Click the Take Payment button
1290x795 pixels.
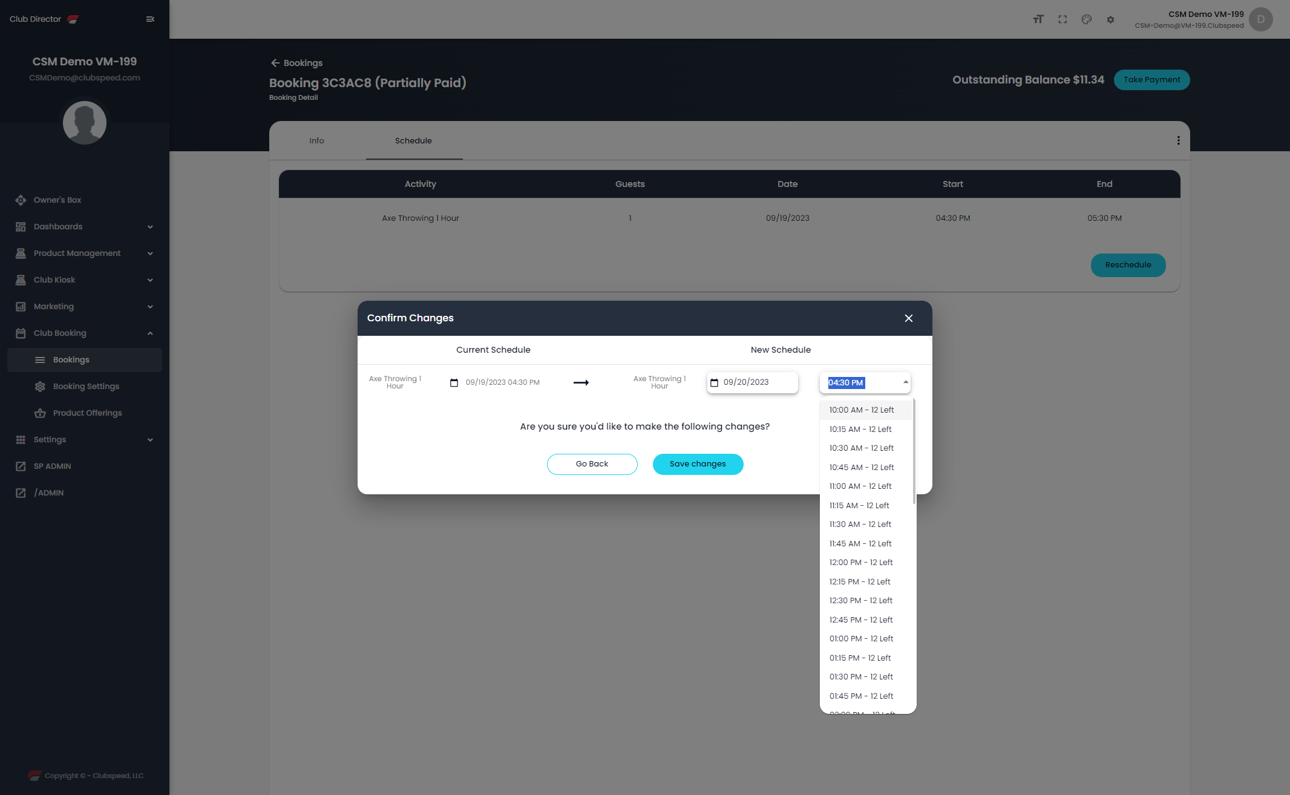pyautogui.click(x=1151, y=80)
